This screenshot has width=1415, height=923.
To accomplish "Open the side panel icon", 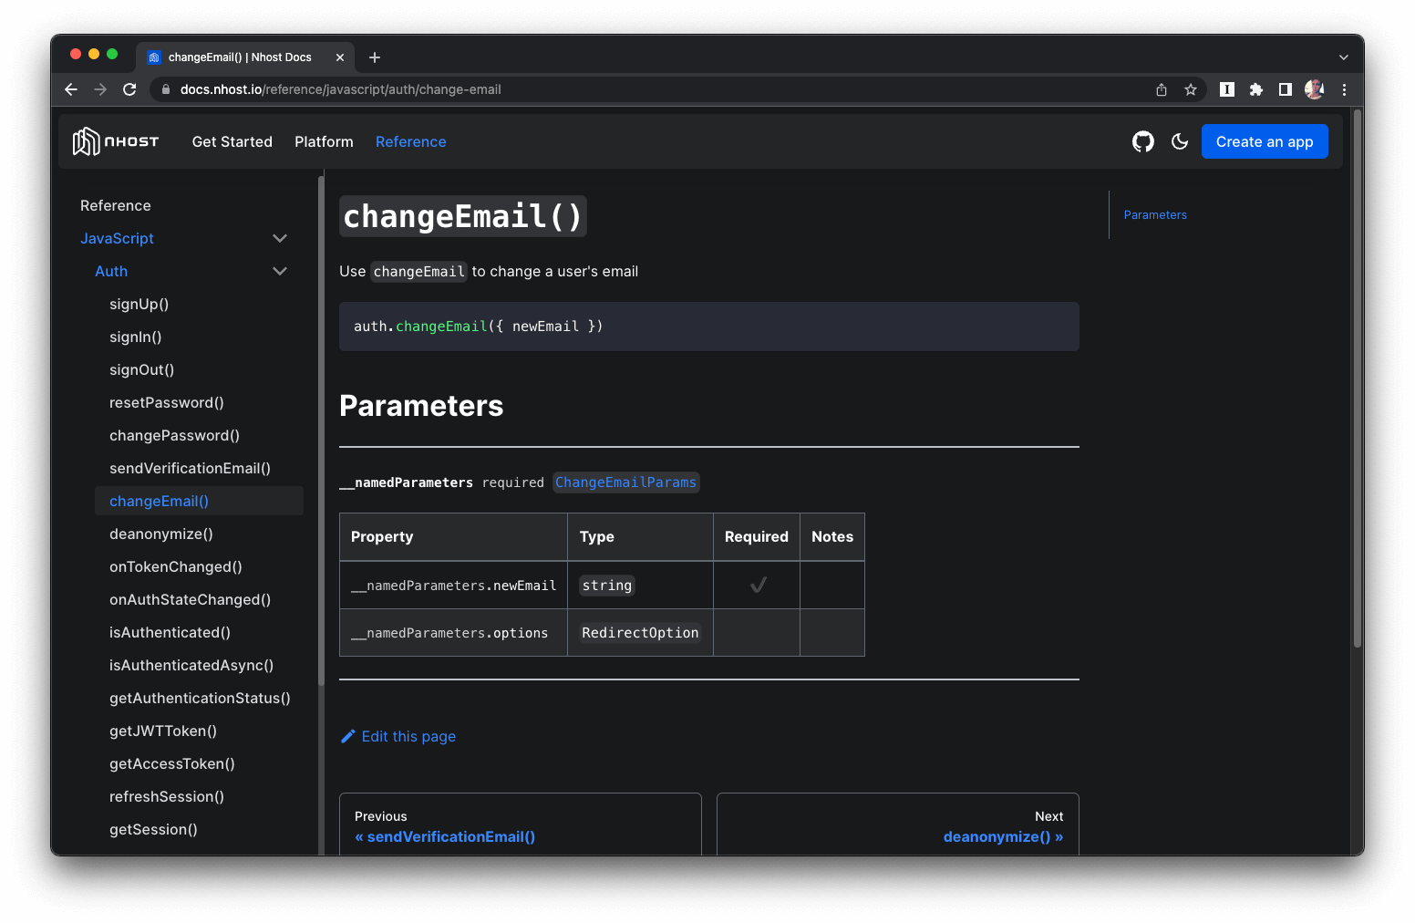I will coord(1286,89).
